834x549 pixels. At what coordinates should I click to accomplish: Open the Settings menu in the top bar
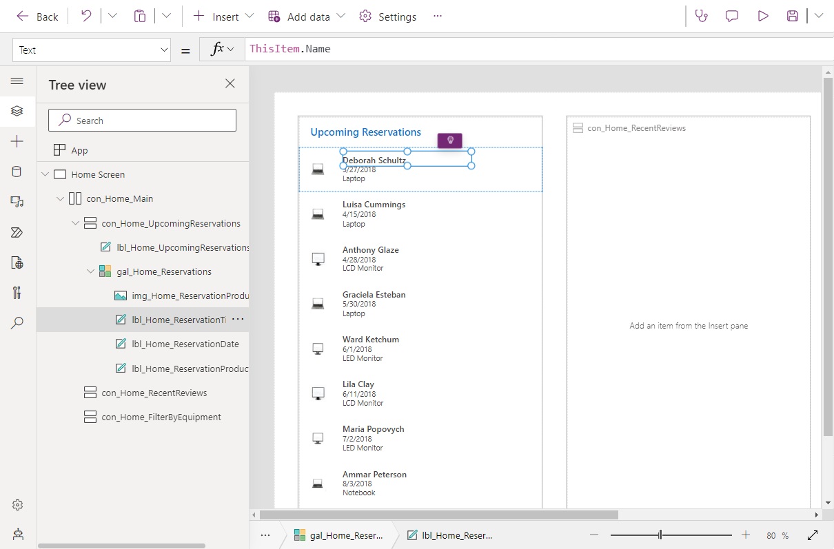coord(387,16)
